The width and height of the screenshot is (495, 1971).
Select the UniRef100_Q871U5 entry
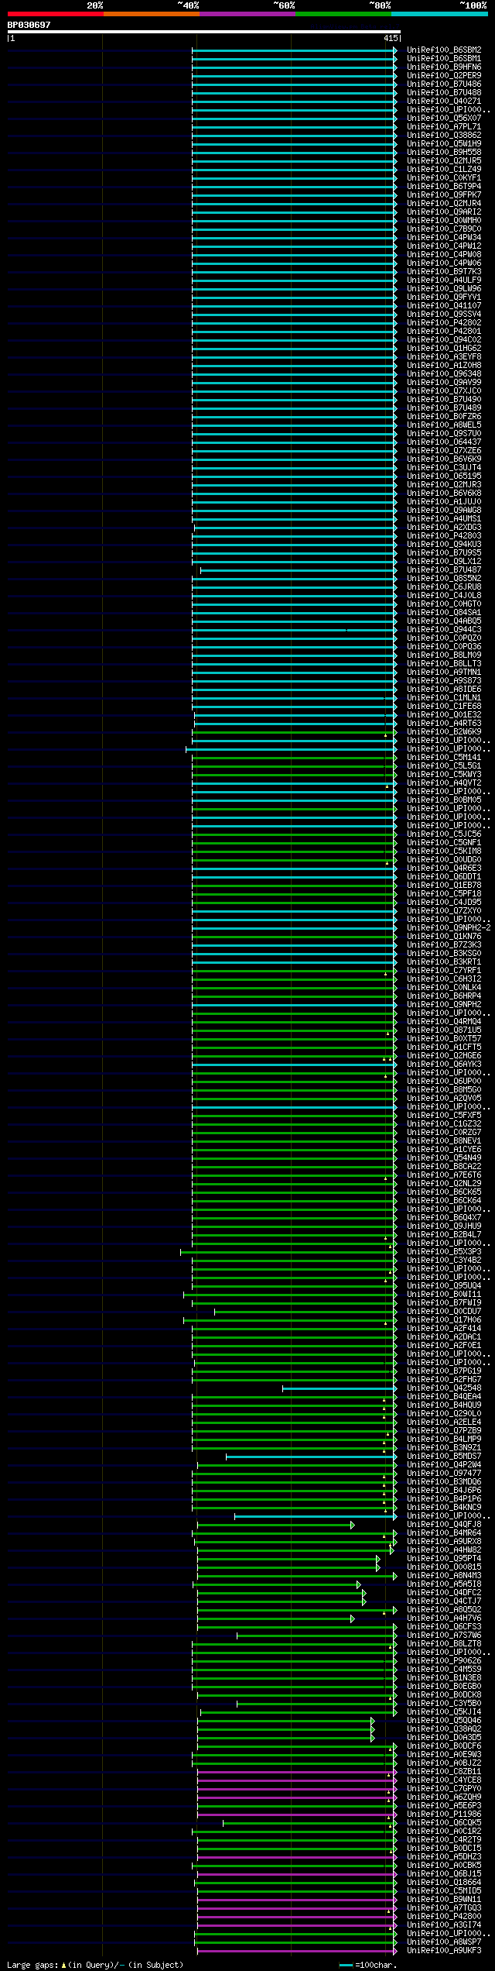coord(444,1030)
